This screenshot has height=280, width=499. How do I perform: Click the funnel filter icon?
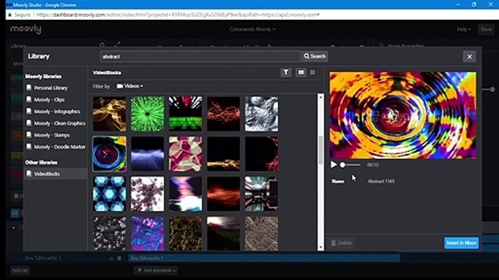click(x=286, y=72)
